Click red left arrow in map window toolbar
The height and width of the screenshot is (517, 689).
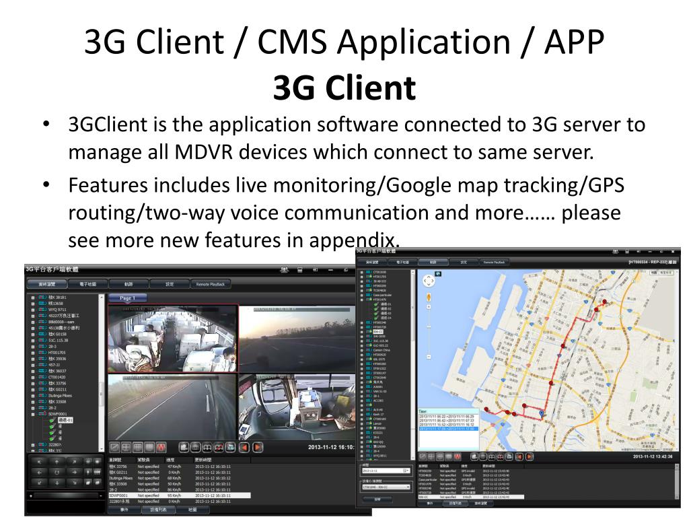pyautogui.click(x=520, y=457)
